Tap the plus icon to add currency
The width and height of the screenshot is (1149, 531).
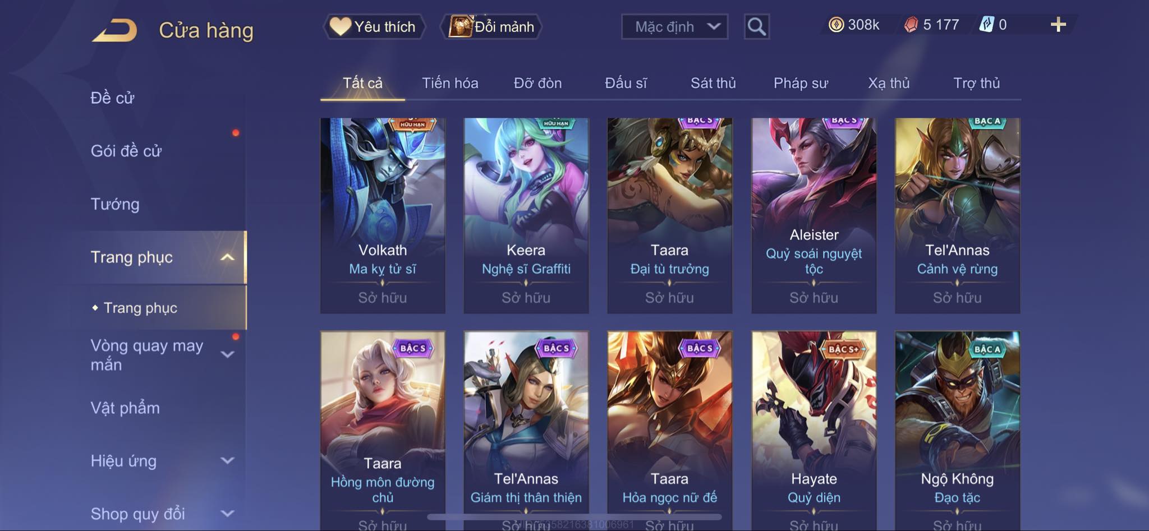pos(1058,25)
